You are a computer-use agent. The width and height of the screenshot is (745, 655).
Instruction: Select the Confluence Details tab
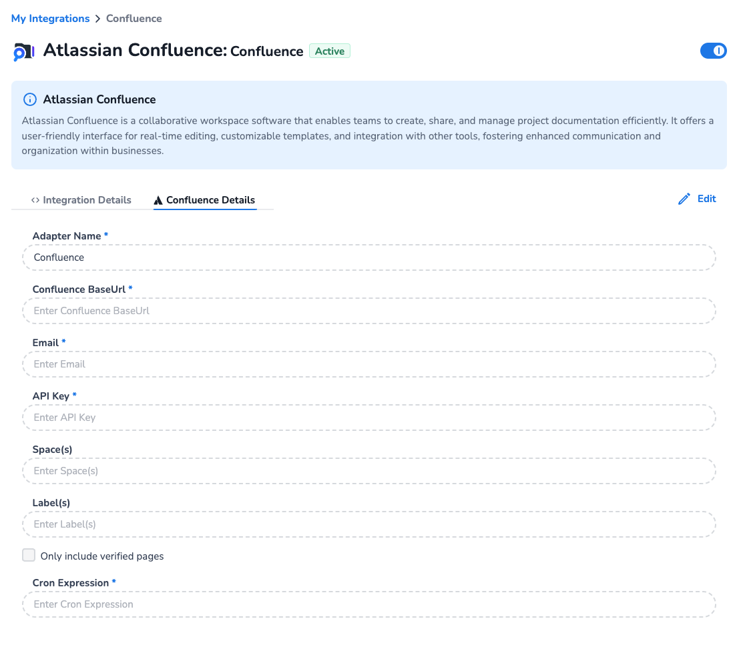coord(204,200)
